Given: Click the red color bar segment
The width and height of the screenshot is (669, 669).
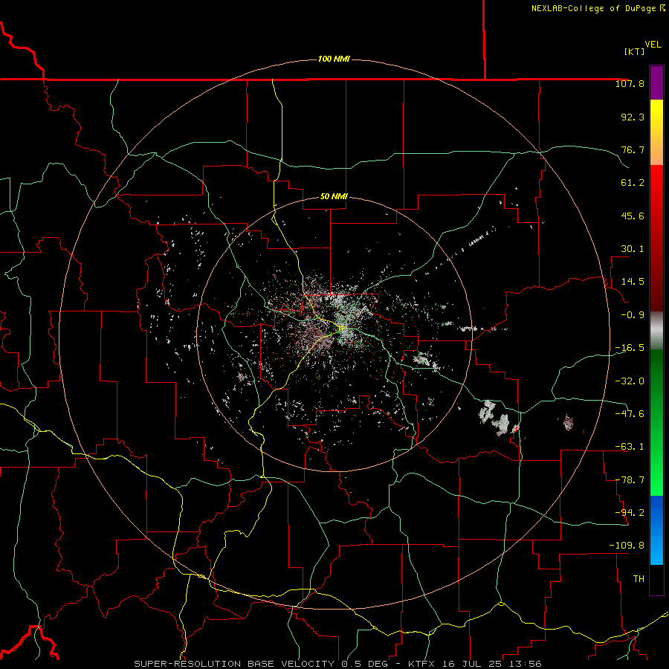Looking at the screenshot, I should pos(656,238).
